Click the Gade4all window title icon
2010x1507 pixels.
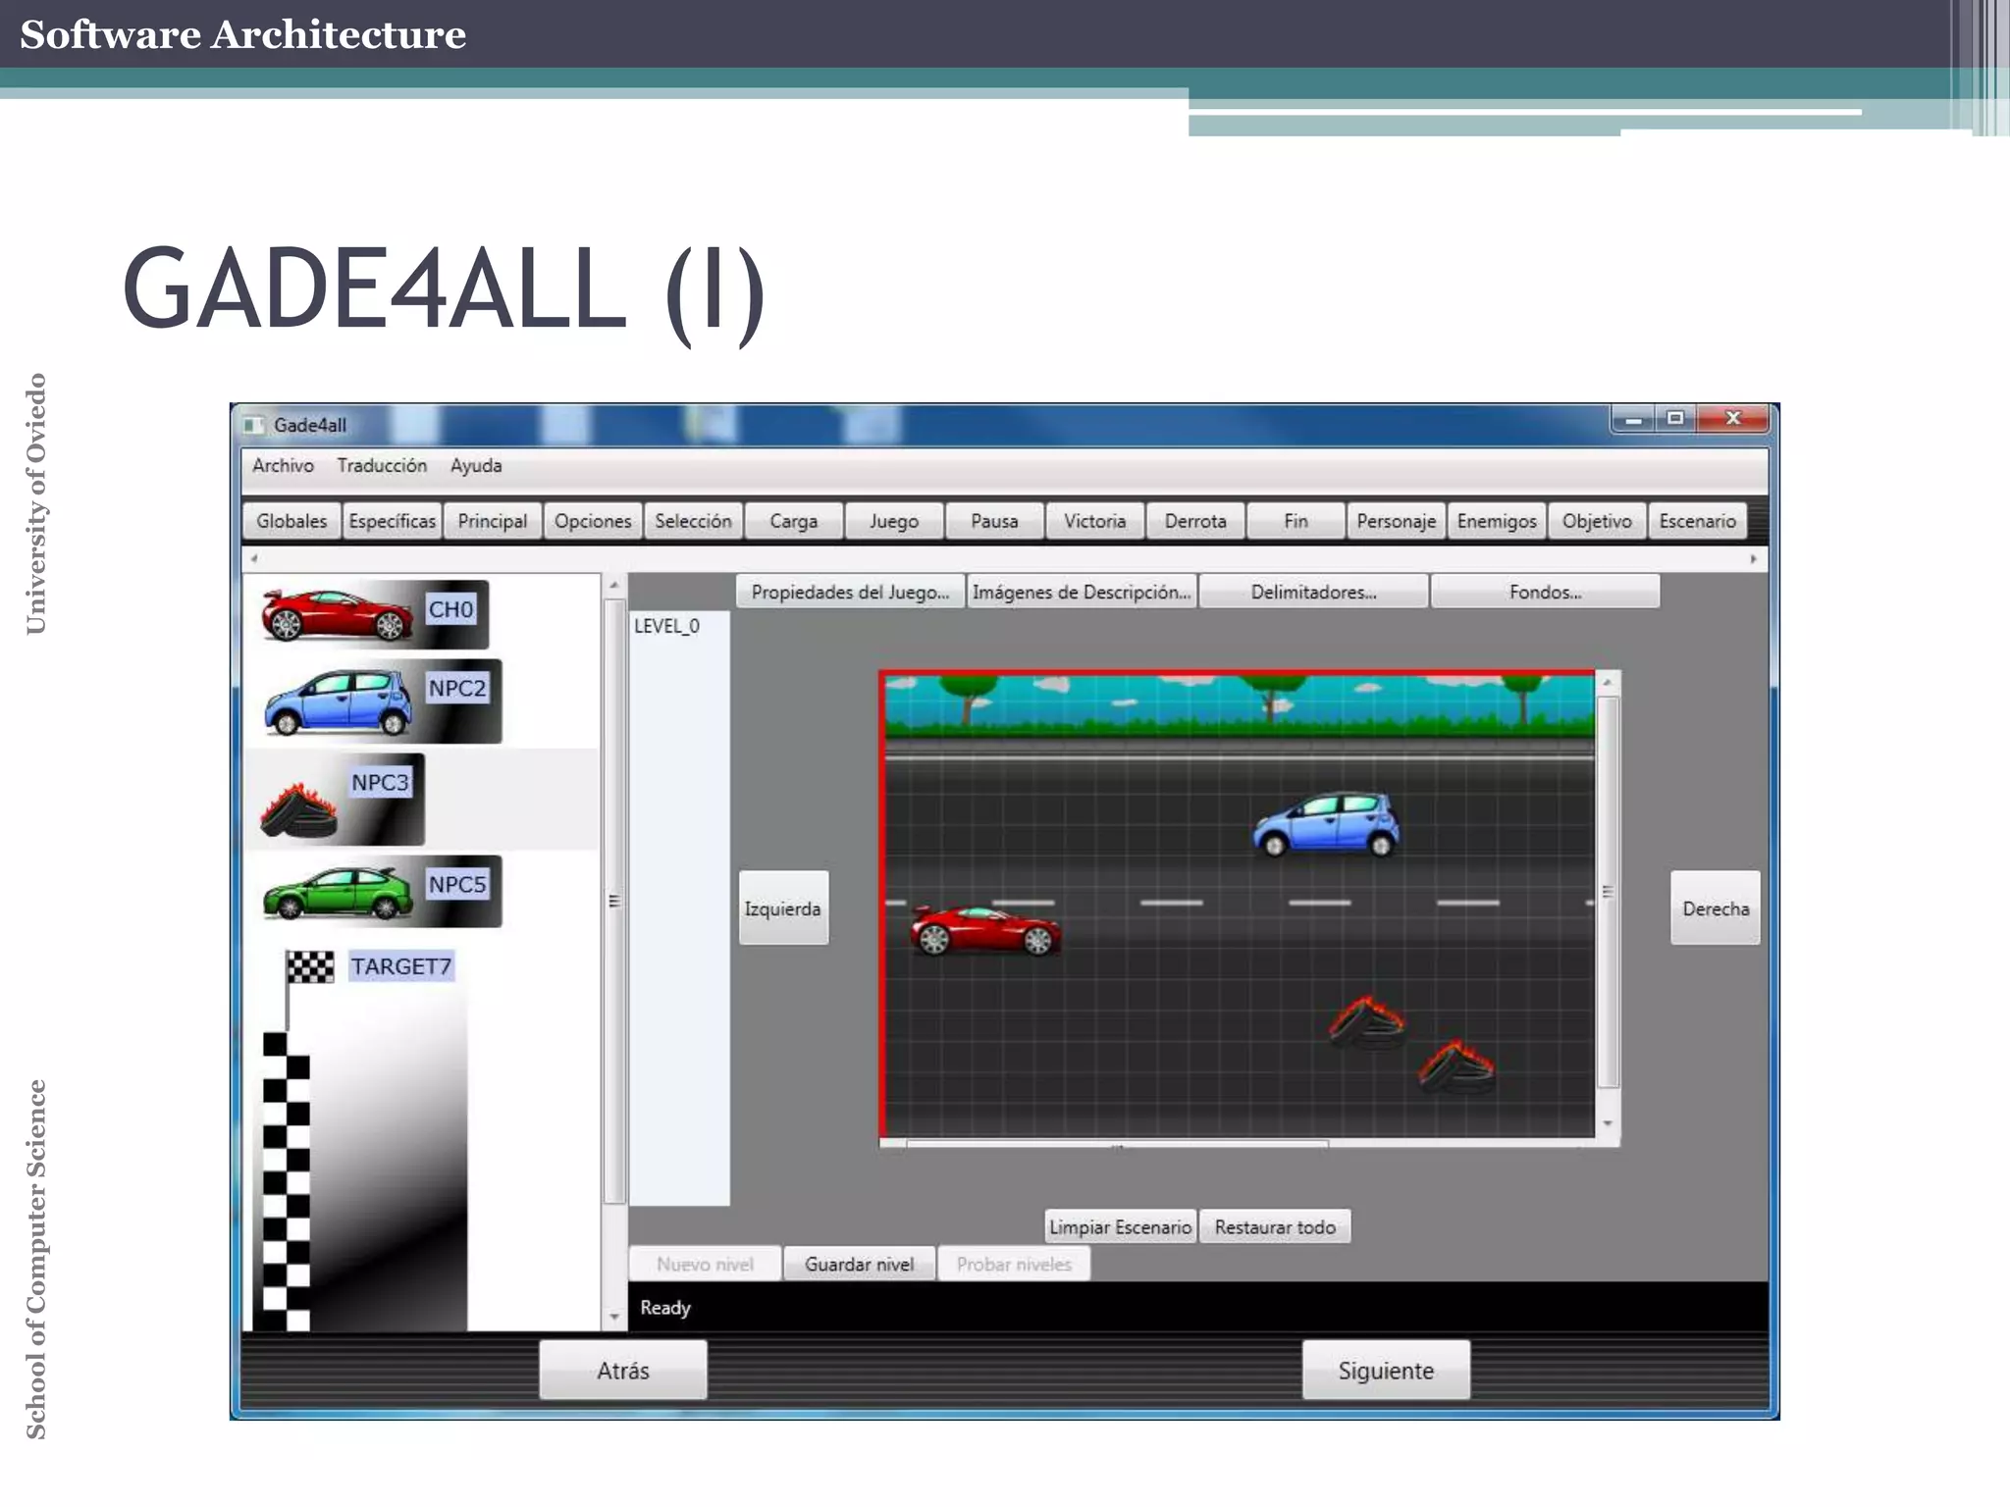tap(253, 425)
